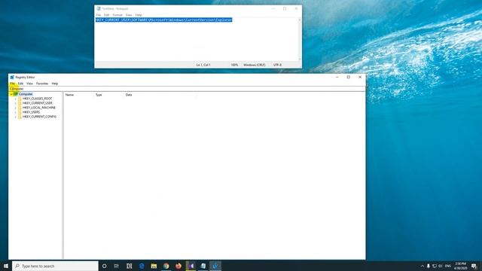Open Notepad's Help menu

click(139, 15)
